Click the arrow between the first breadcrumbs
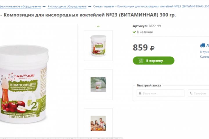Screen dimensions: 209x139 (44, 6)
